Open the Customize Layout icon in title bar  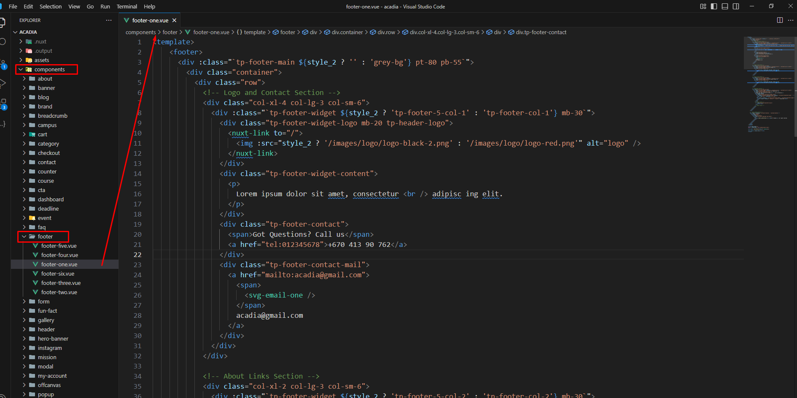[703, 6]
